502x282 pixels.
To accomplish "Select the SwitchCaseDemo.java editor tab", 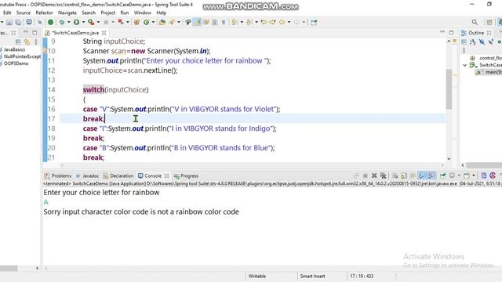I will pos(76,33).
